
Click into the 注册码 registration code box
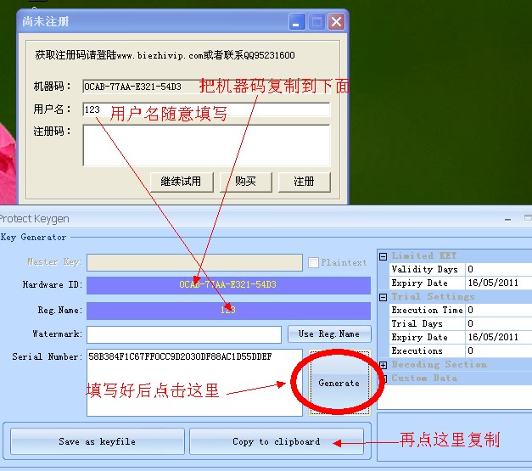206,144
